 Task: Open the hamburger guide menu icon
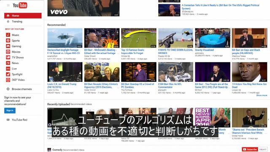click(x=8, y=5)
